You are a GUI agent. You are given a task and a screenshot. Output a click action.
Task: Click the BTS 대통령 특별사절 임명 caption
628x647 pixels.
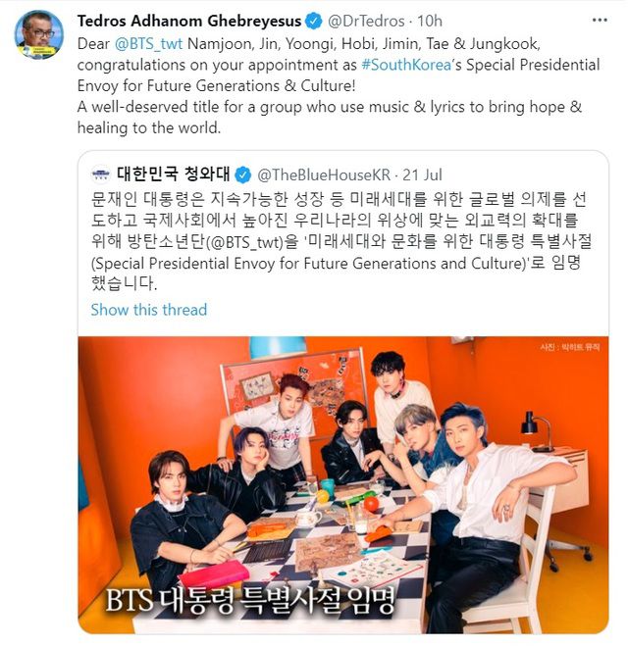pyautogui.click(x=250, y=600)
